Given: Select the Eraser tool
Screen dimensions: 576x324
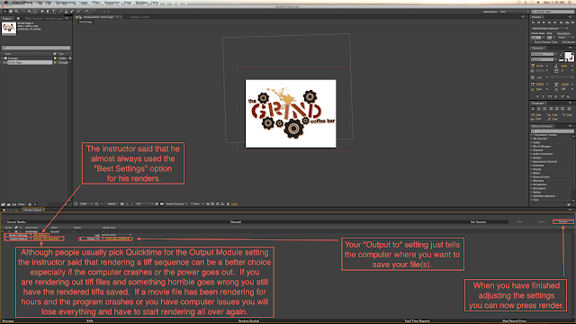Looking at the screenshot, I should pos(72,12).
